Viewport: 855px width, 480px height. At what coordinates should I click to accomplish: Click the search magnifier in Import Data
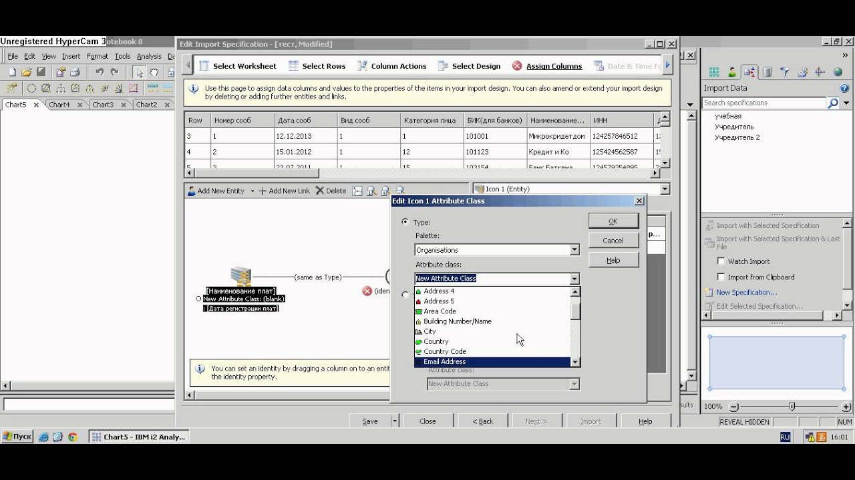point(832,103)
